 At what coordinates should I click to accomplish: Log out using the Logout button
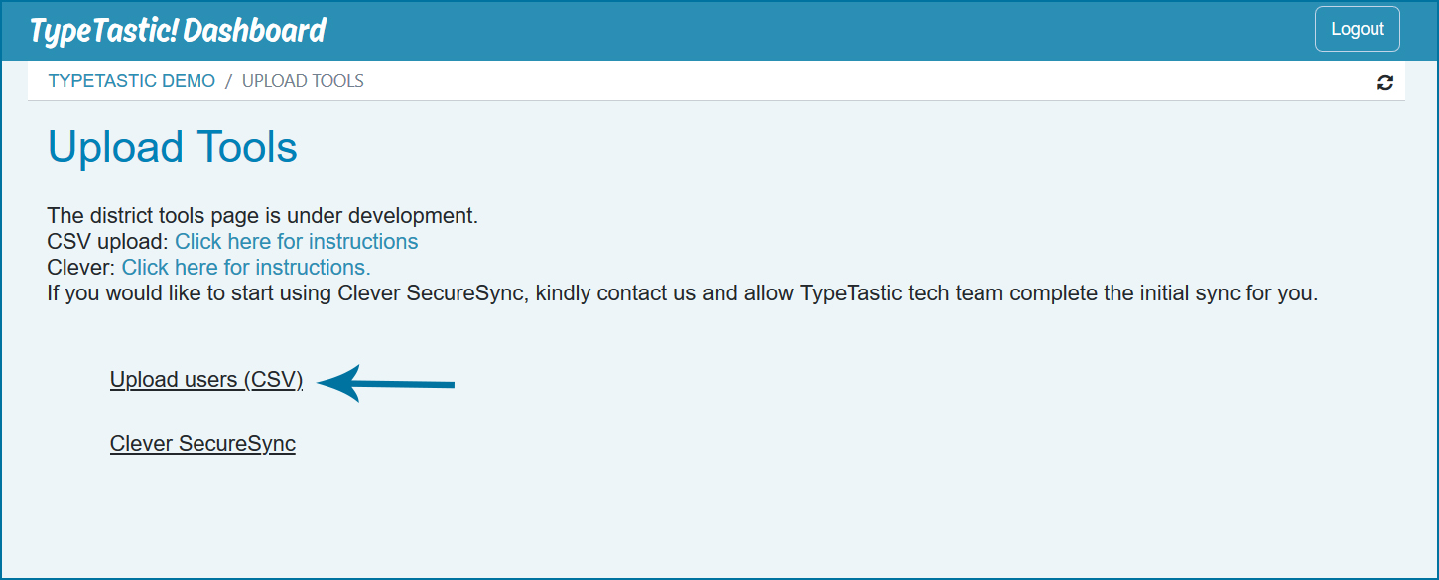1357,29
